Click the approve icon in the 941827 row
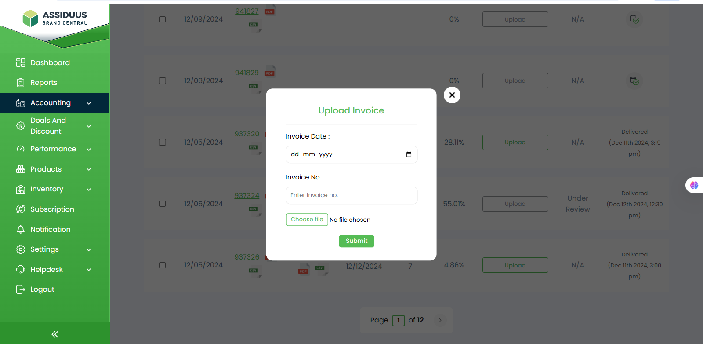This screenshot has width=703, height=344. tap(634, 19)
